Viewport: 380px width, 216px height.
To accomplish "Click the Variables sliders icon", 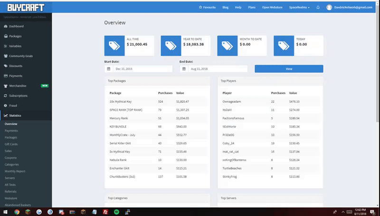I will [x=6, y=46].
